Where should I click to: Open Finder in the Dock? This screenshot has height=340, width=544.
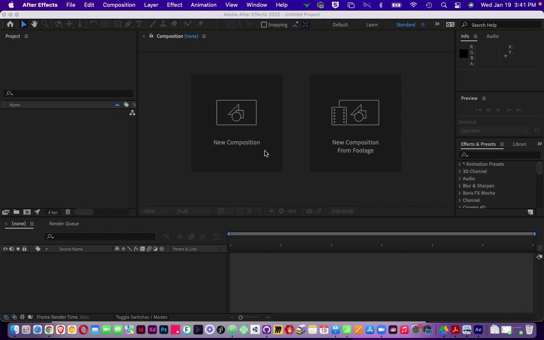click(x=14, y=330)
